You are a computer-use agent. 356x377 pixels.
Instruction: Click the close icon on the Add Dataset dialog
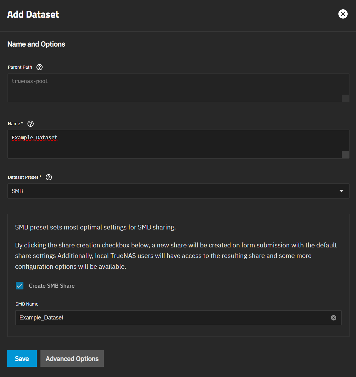click(343, 14)
